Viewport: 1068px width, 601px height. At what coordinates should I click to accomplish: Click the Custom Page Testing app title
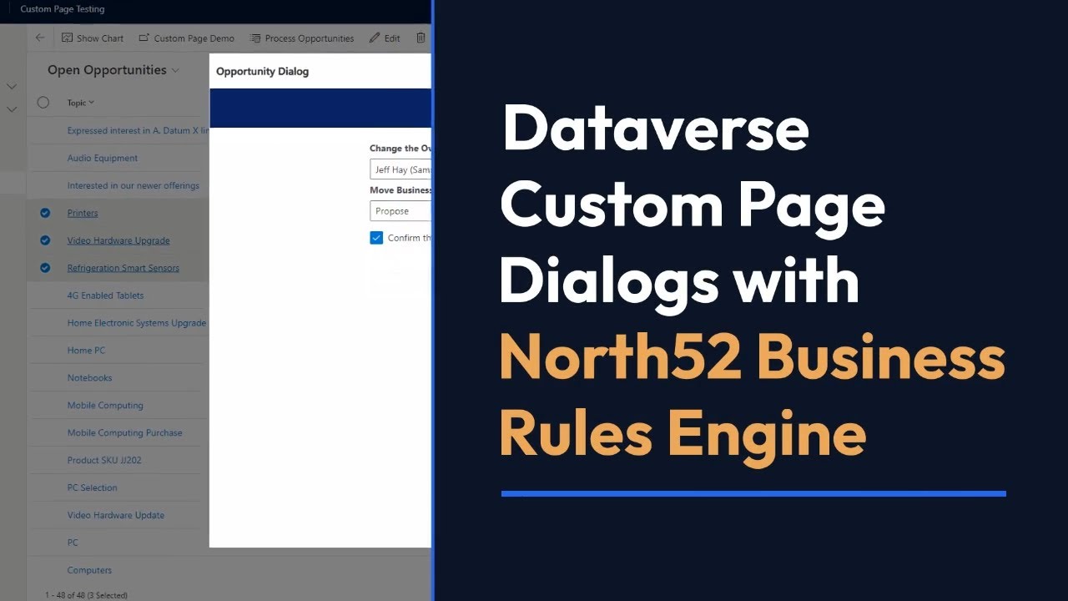[63, 9]
